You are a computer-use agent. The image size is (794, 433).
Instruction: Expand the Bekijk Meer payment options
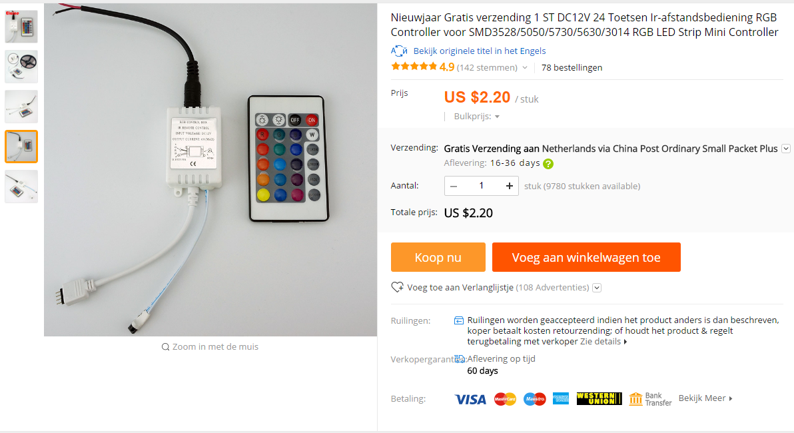[705, 398]
